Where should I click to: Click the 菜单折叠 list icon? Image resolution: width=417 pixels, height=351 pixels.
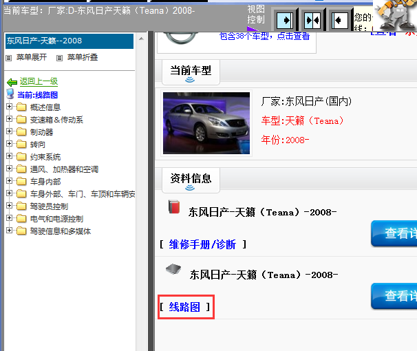60,58
